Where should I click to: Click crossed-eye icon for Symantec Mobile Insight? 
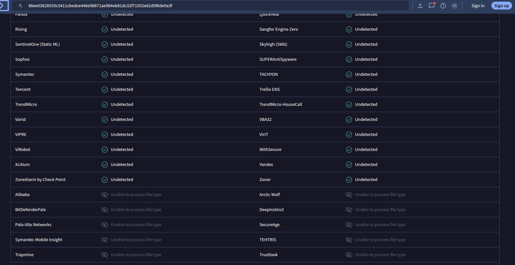105,240
